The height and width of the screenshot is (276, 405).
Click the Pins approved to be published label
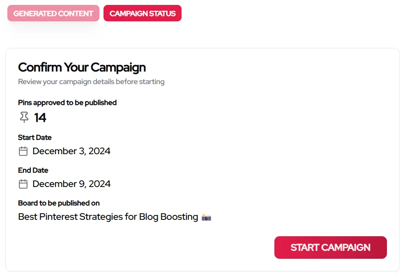tap(67, 103)
